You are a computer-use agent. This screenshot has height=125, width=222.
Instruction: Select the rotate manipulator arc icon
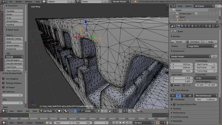coord(78,111)
